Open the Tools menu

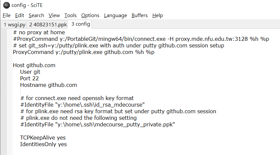click(x=70, y=15)
